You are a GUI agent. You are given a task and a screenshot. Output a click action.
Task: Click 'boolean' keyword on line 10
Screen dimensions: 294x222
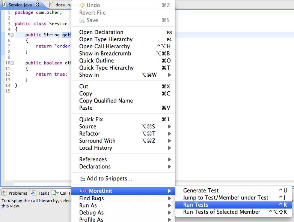53,63
